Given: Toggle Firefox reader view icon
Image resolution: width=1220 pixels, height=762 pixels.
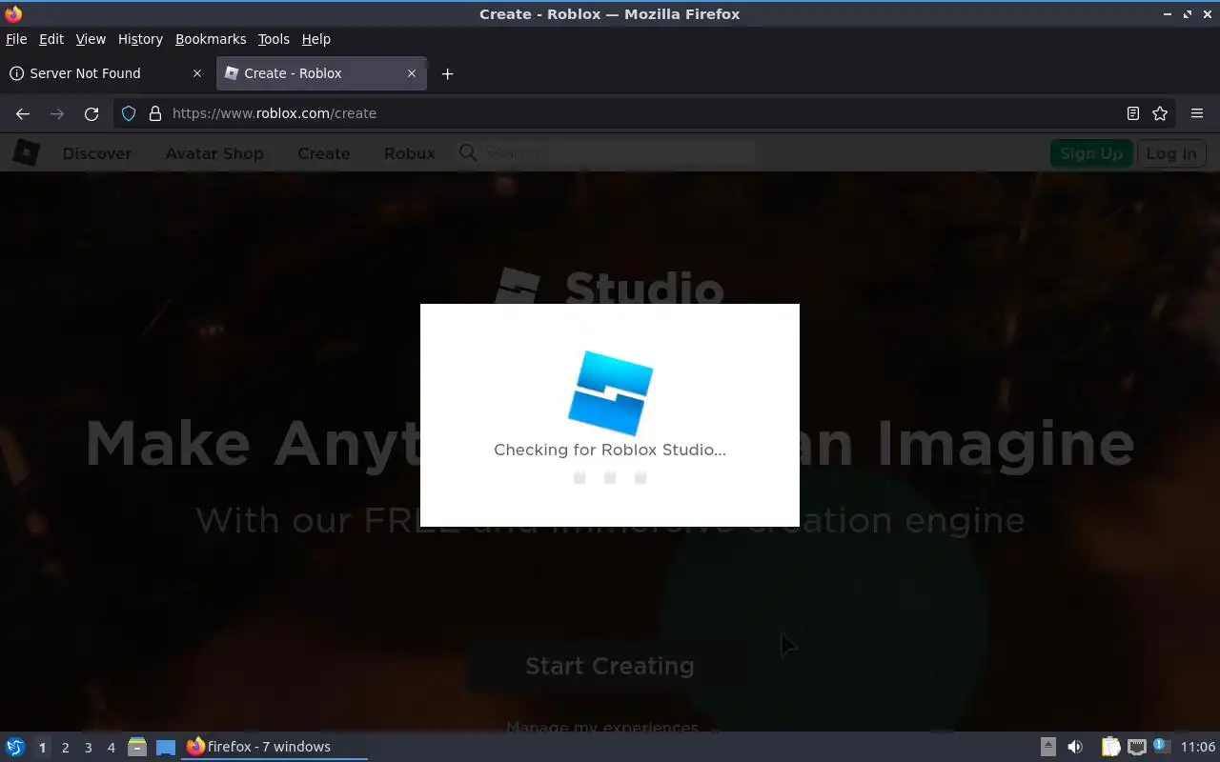Looking at the screenshot, I should click(x=1133, y=113).
